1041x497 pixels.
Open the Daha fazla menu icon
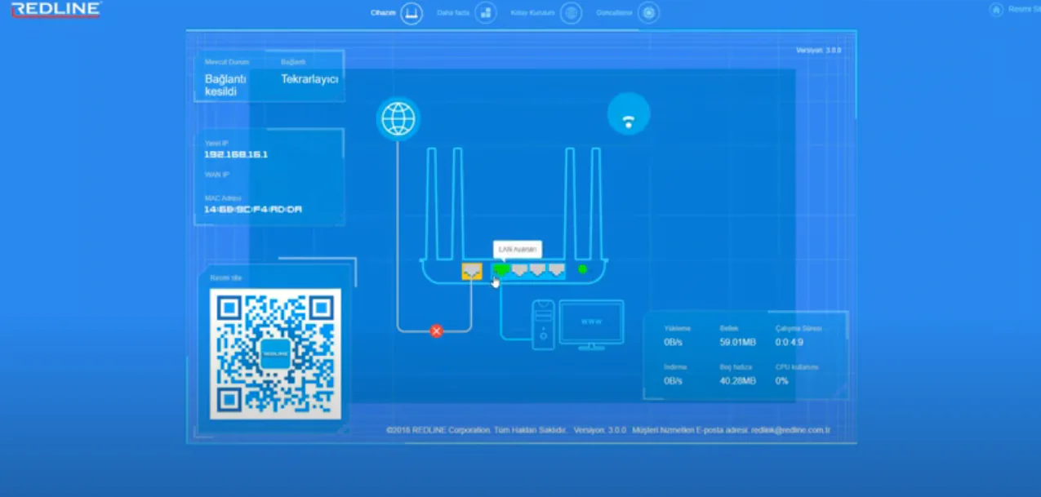[x=486, y=13]
